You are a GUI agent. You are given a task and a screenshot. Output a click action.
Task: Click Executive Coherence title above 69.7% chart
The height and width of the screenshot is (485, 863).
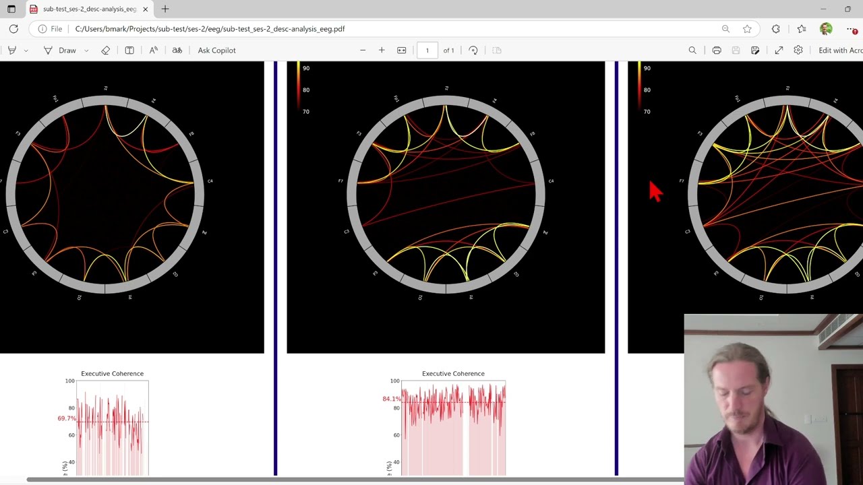[112, 374]
